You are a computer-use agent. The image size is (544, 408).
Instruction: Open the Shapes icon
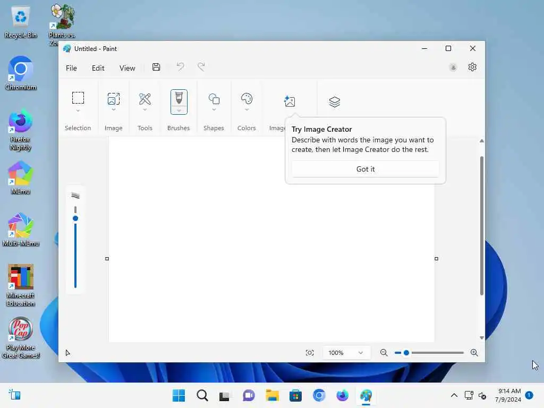pyautogui.click(x=214, y=99)
